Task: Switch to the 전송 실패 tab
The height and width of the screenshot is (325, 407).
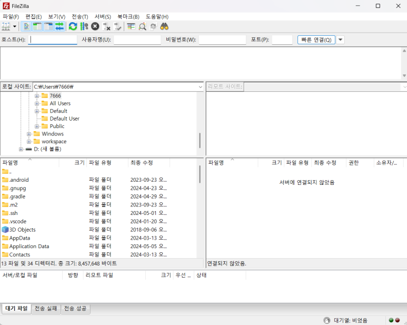Action: coord(46,308)
